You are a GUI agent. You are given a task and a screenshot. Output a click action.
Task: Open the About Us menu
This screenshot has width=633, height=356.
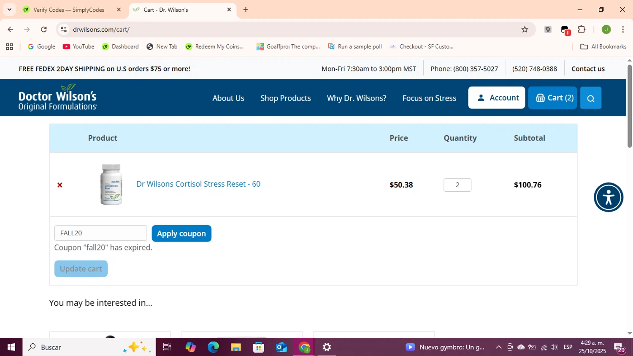(228, 98)
